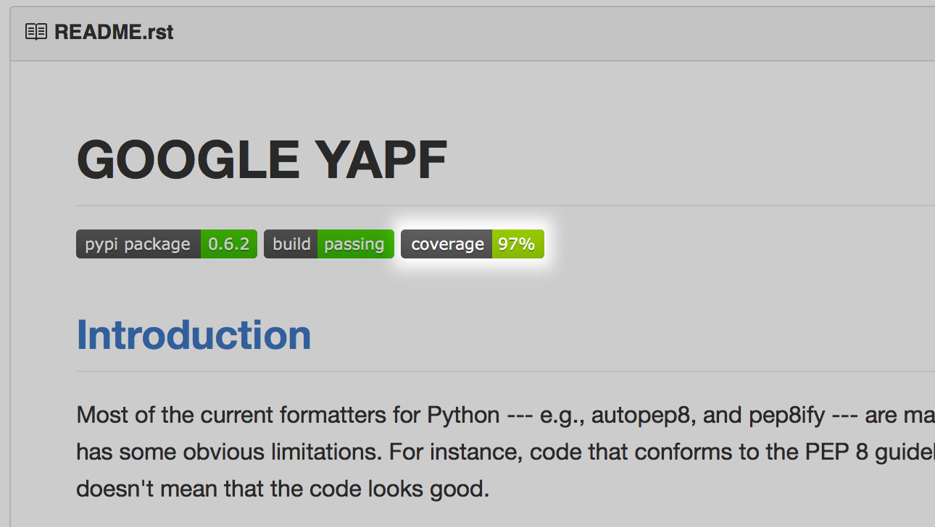Click the divider line under GOOGLE YAPF
This screenshot has height=527, width=935.
pos(505,206)
